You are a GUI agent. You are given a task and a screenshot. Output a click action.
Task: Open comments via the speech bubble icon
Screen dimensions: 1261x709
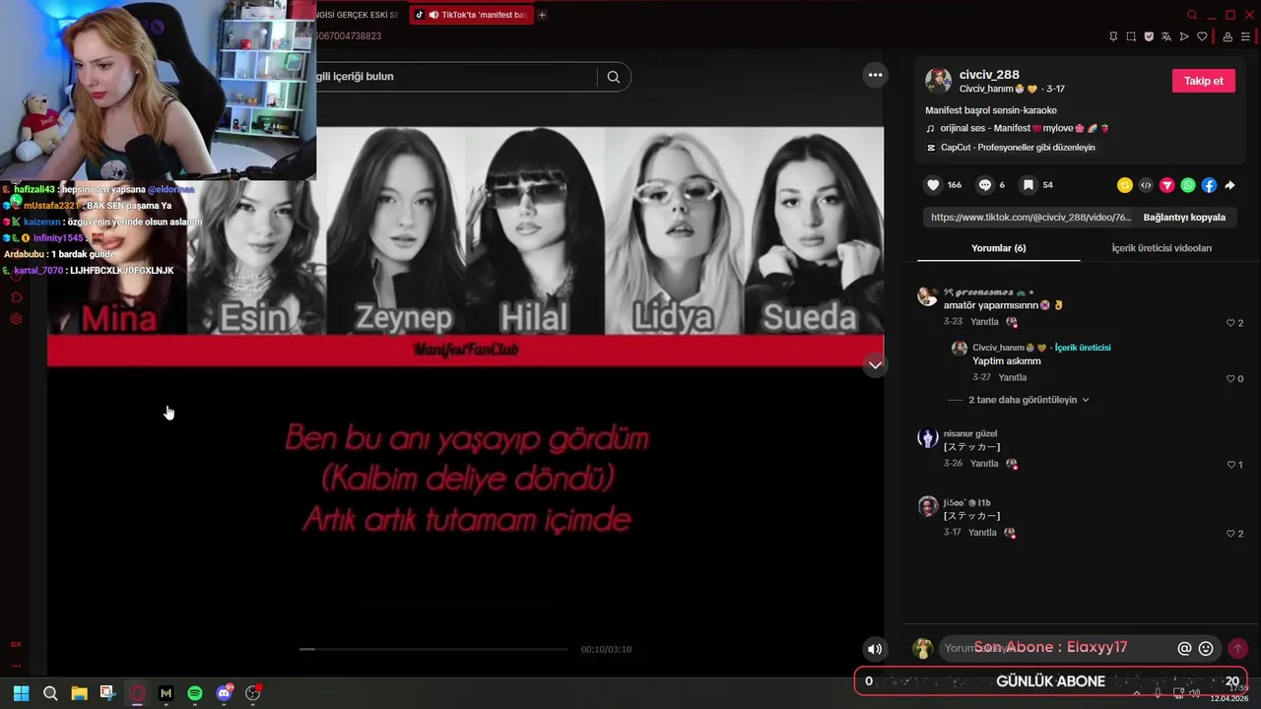click(x=984, y=185)
